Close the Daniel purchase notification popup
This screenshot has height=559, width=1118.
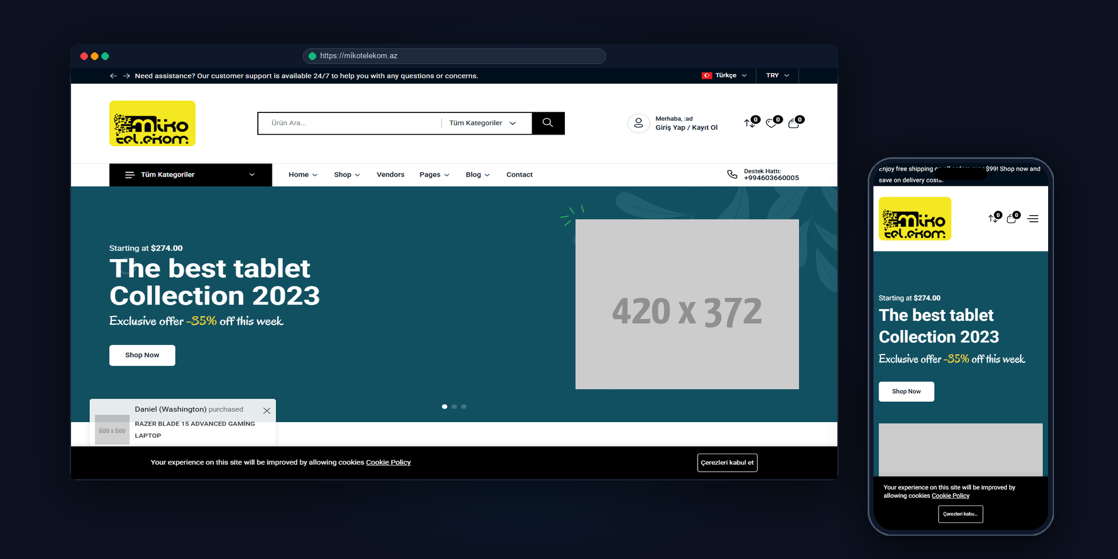coord(267,411)
